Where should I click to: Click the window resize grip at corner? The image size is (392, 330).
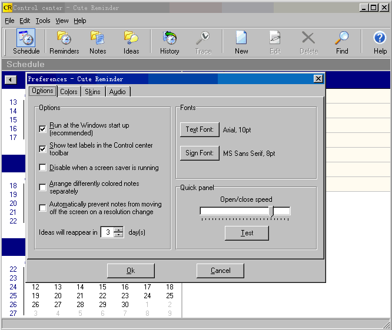point(387,324)
